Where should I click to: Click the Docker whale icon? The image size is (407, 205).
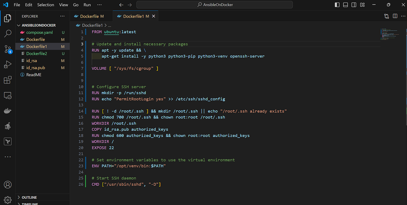7,111
